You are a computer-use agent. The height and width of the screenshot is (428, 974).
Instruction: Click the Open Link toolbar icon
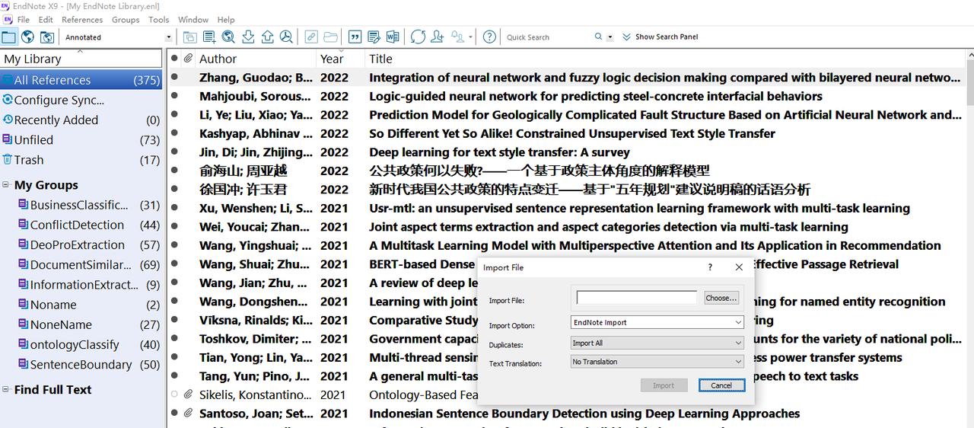click(311, 37)
